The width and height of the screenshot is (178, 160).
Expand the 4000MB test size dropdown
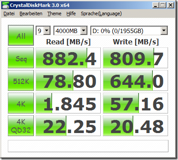click(84, 30)
